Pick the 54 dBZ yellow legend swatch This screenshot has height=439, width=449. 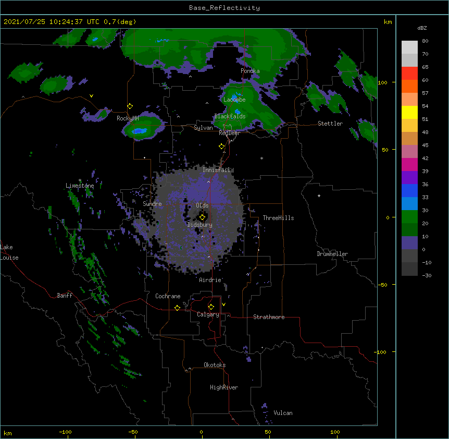[x=409, y=112]
